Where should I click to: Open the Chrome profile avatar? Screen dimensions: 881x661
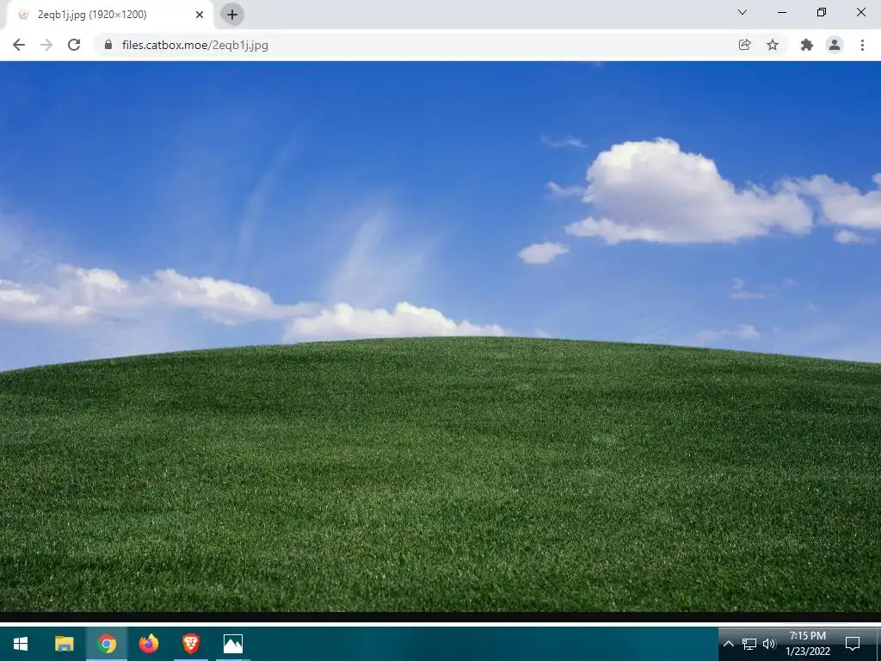pyautogui.click(x=835, y=45)
